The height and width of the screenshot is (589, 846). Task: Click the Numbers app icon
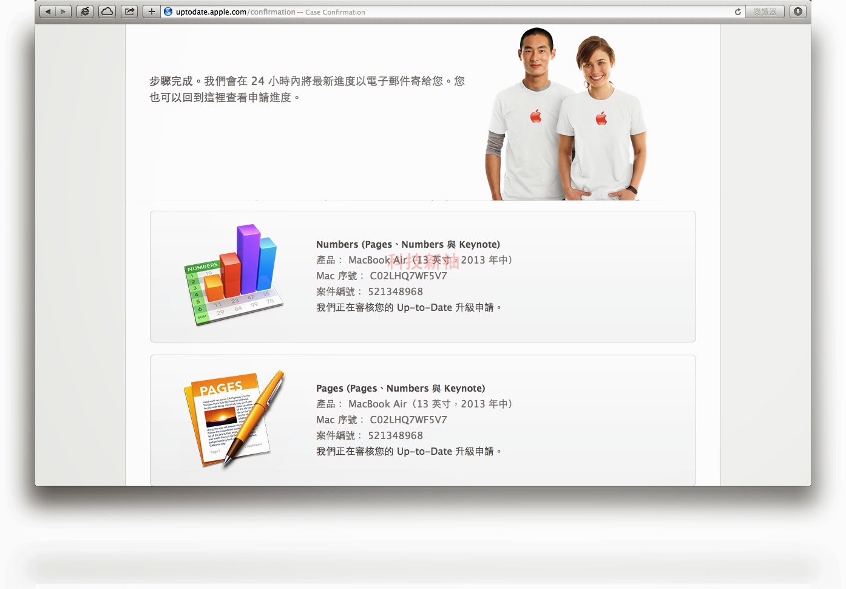coord(234,275)
